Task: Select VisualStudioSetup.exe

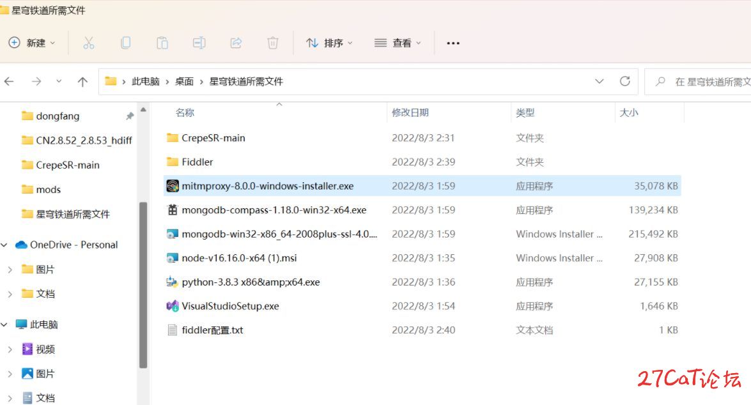Action: [422, 306]
